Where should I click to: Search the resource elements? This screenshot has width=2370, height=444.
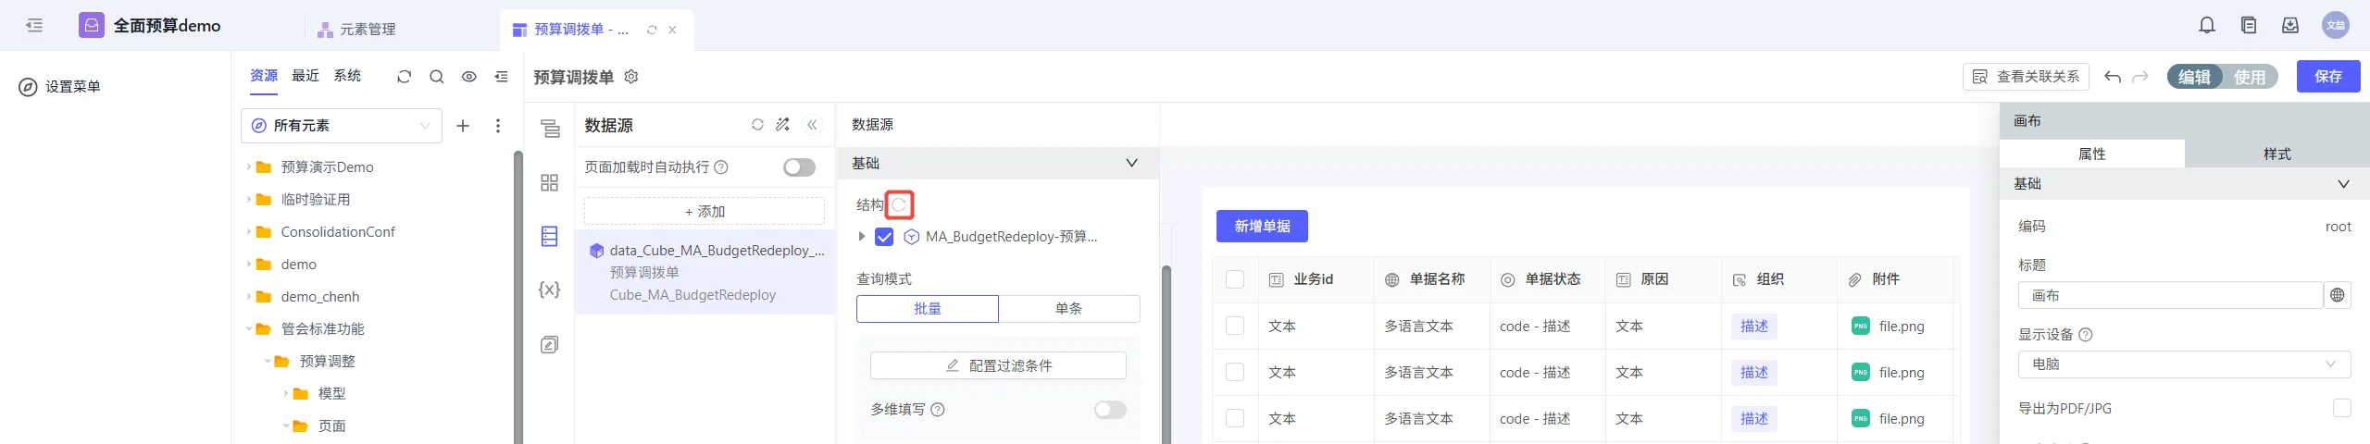click(437, 77)
